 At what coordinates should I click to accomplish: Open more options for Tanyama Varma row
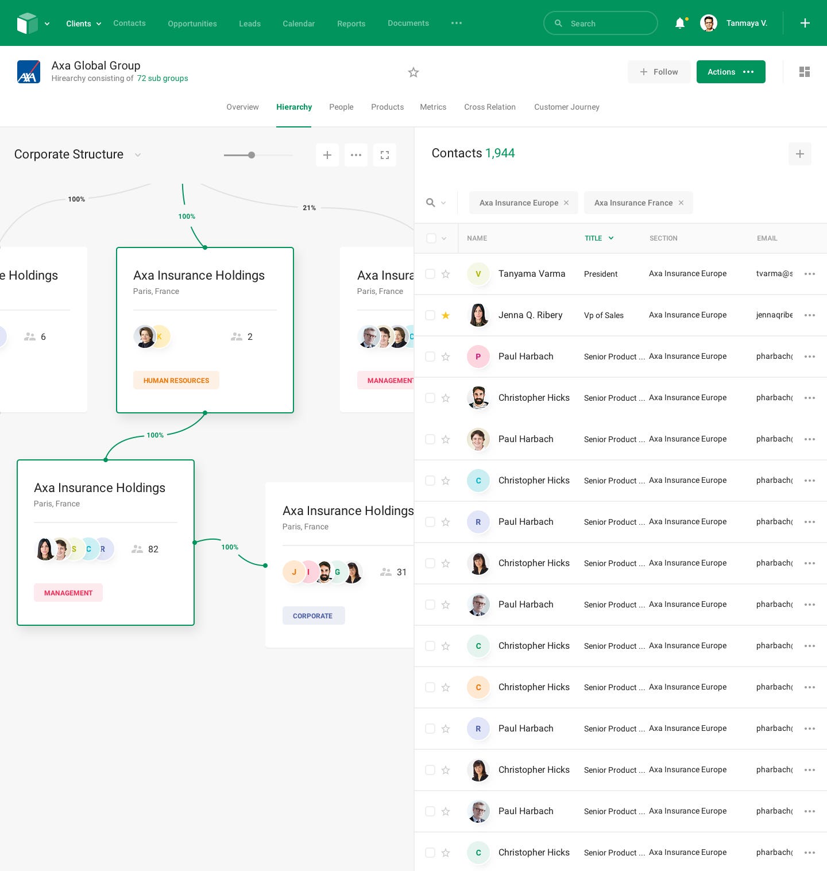tap(810, 274)
